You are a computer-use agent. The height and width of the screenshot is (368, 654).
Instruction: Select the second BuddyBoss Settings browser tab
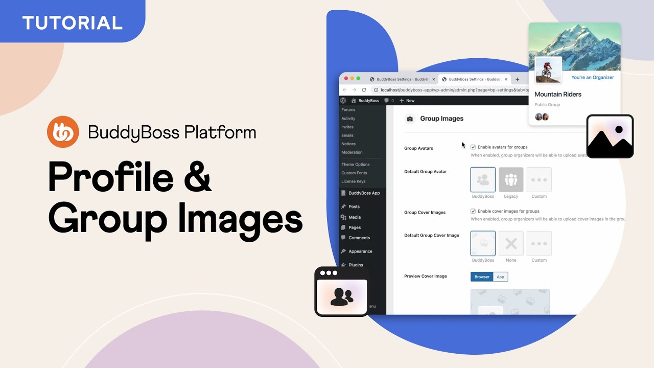(x=474, y=79)
